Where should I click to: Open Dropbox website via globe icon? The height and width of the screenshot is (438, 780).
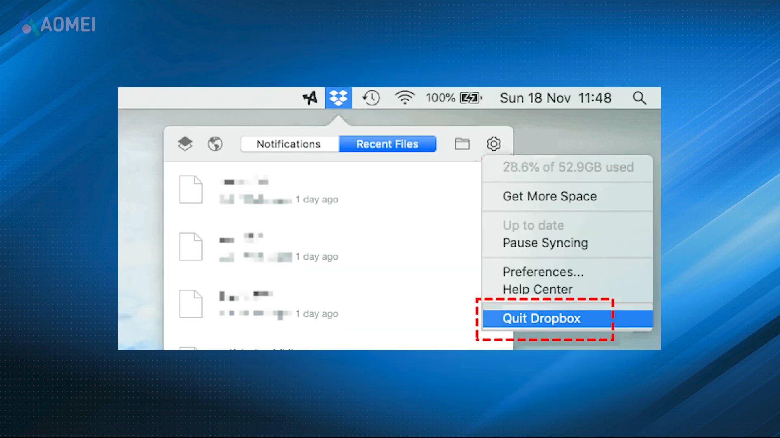click(215, 144)
